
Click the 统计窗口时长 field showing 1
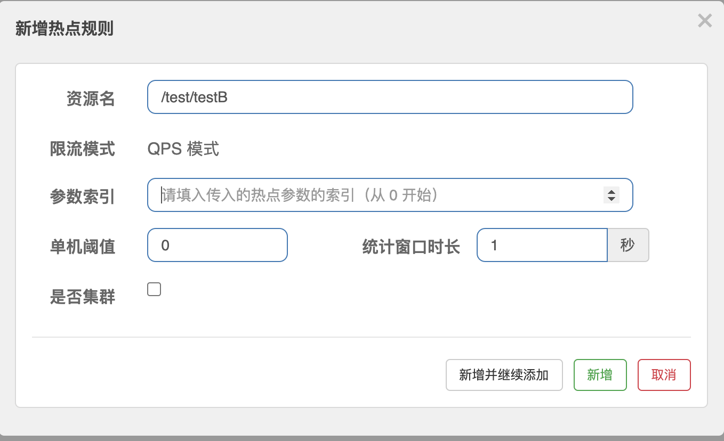tap(542, 245)
